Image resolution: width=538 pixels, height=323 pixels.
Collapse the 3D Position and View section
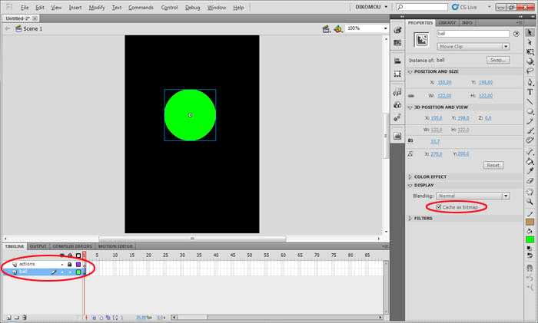coord(410,107)
